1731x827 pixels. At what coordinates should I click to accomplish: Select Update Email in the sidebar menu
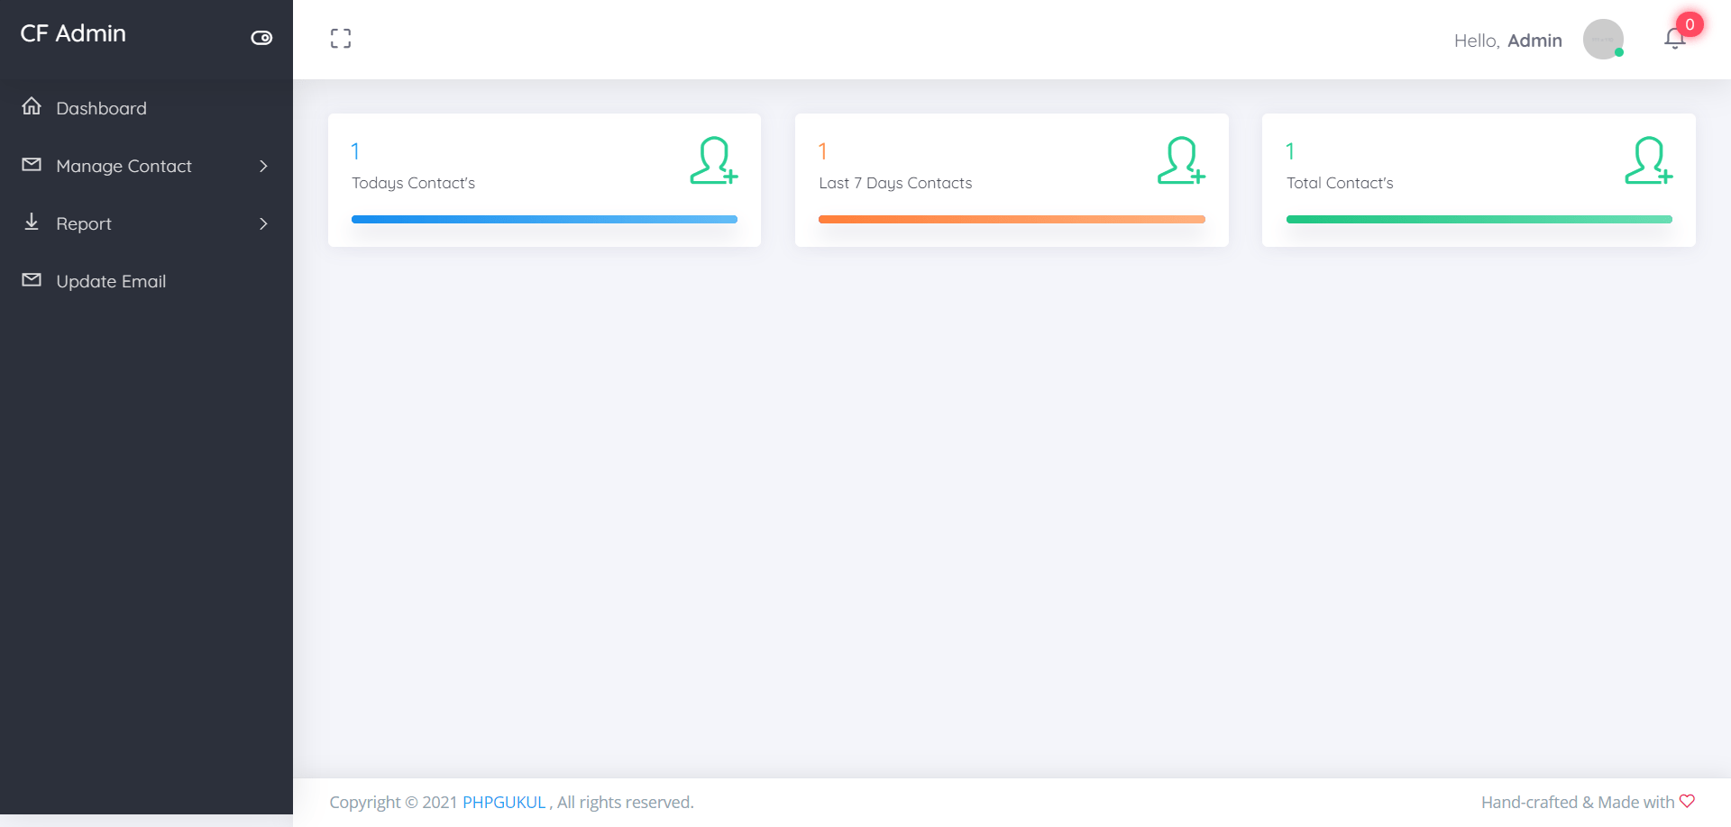[x=110, y=281]
